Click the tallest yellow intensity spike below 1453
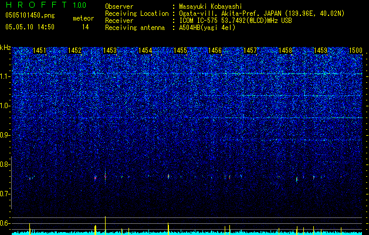The height and width of the screenshot is (235, 369). point(105,225)
